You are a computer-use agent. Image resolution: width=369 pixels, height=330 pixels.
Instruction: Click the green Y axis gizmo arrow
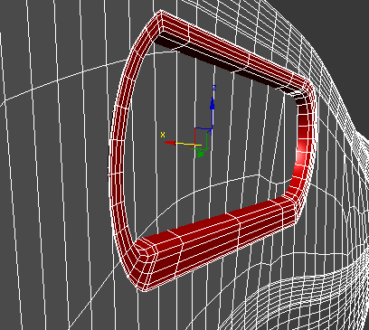[200, 154]
